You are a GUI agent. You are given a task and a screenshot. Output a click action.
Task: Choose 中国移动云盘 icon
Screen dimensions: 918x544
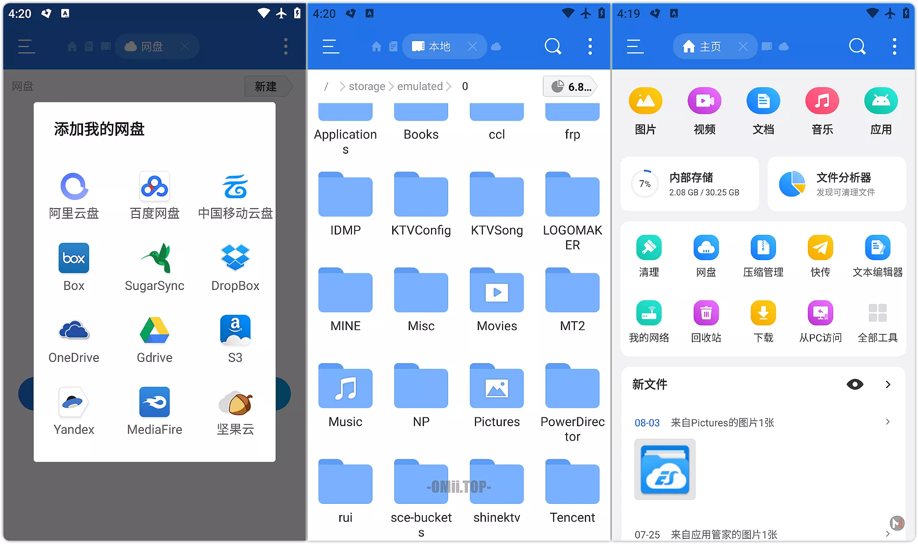(x=235, y=196)
